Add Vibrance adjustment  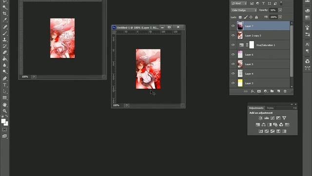click(x=284, y=118)
